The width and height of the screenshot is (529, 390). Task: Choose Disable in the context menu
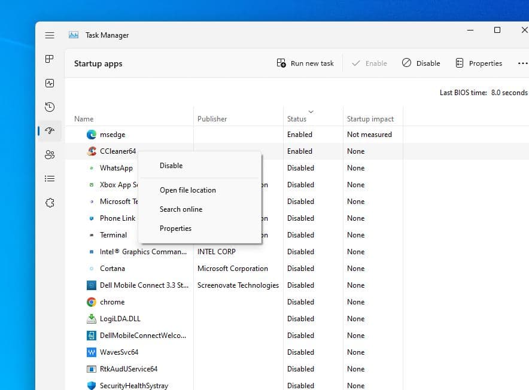click(171, 166)
